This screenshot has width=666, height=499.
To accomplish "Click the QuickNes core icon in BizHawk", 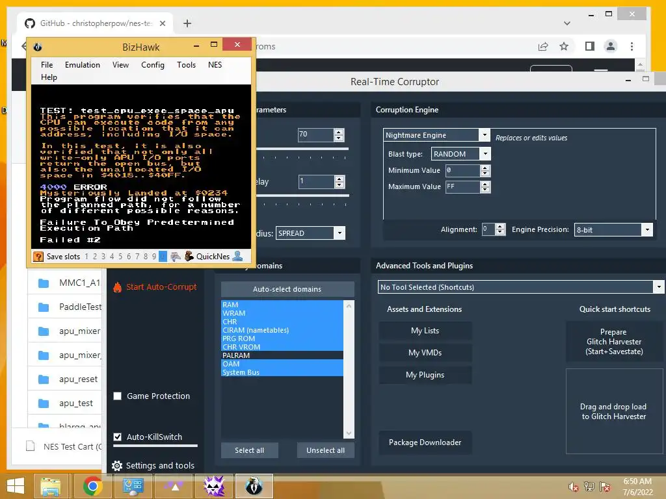I will coord(189,256).
